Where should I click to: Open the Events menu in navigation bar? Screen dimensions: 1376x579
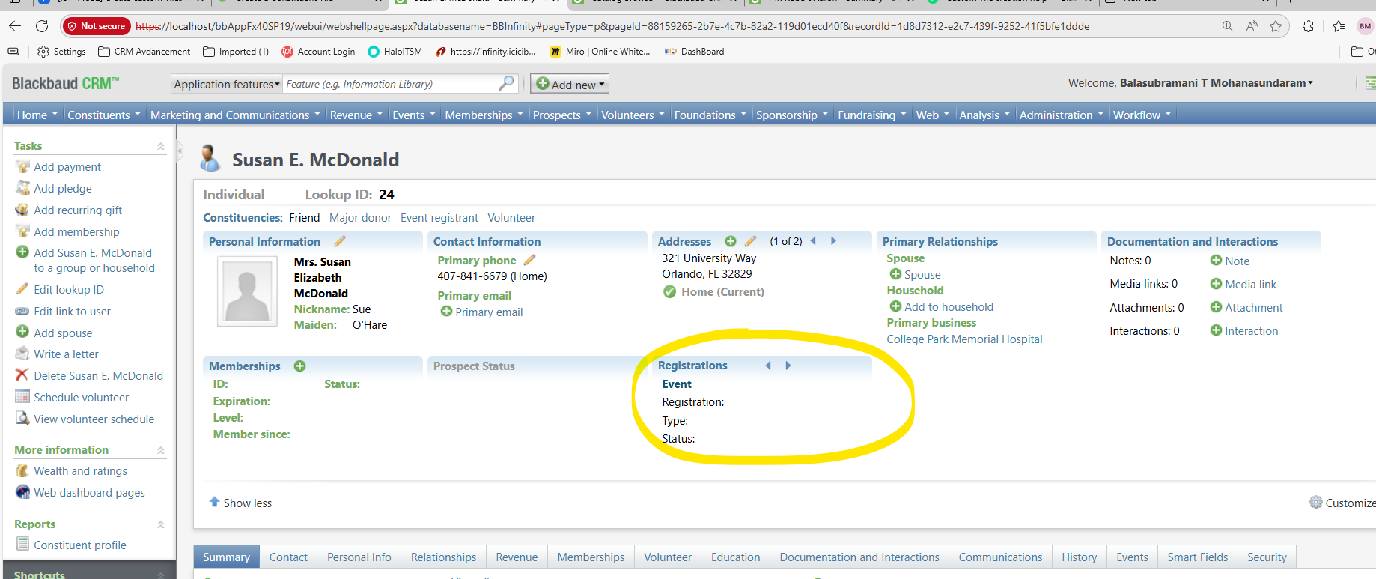click(414, 115)
